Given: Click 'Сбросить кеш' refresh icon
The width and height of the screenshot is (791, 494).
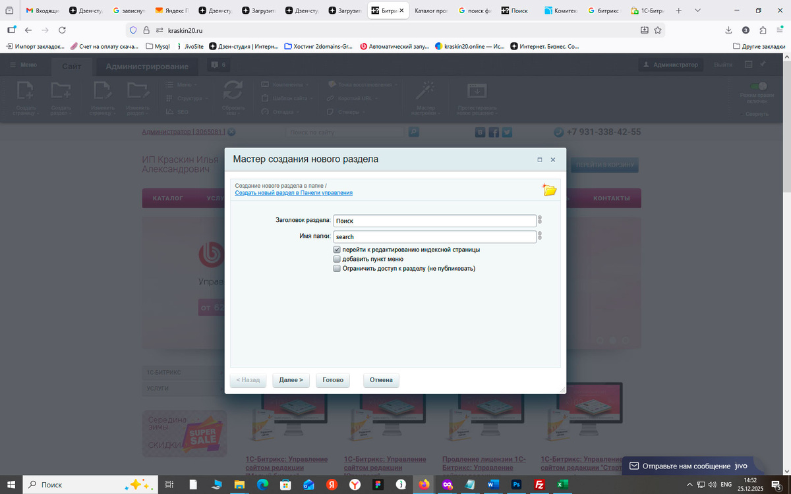Looking at the screenshot, I should click(x=233, y=91).
